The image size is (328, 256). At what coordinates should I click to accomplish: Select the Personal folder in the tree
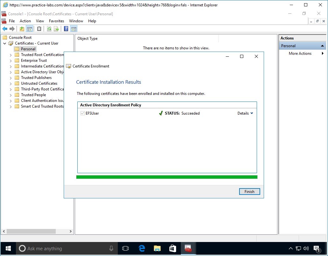pyautogui.click(x=27, y=49)
